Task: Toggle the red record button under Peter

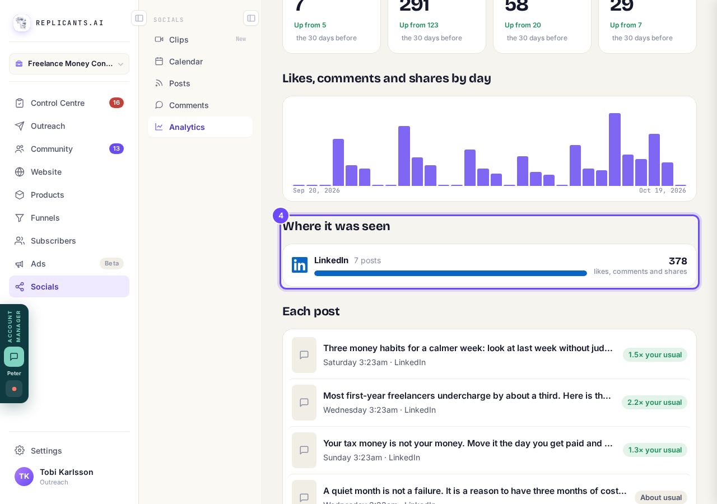Action: coord(14,389)
